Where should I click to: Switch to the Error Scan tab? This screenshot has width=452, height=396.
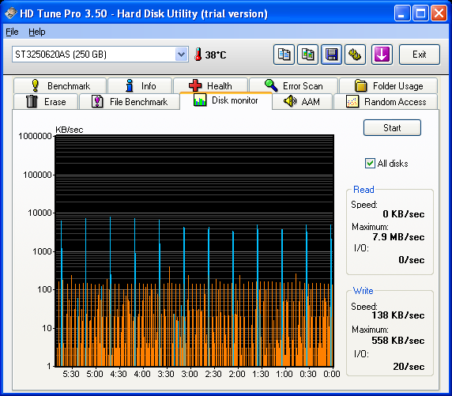coord(293,86)
